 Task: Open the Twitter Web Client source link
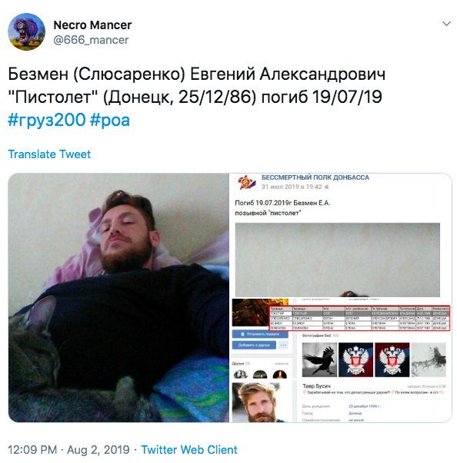pyautogui.click(x=189, y=450)
